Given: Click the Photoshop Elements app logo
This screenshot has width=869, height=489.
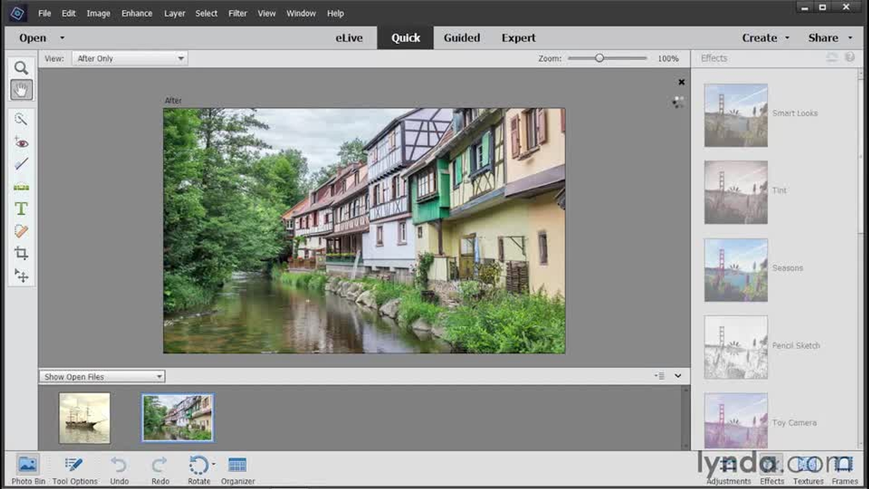Looking at the screenshot, I should point(18,13).
